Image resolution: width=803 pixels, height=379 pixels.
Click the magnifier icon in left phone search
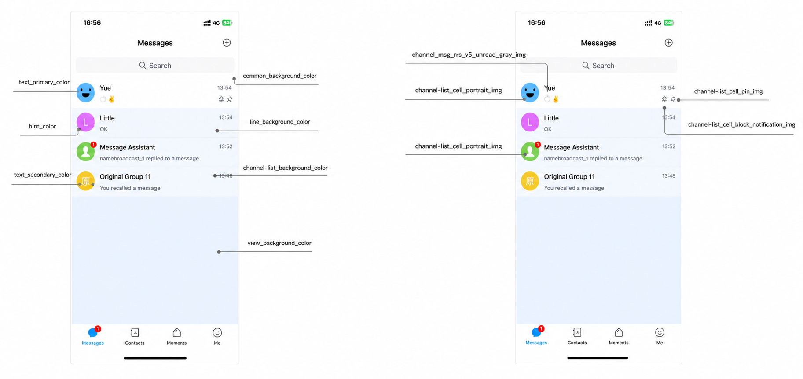click(x=143, y=66)
